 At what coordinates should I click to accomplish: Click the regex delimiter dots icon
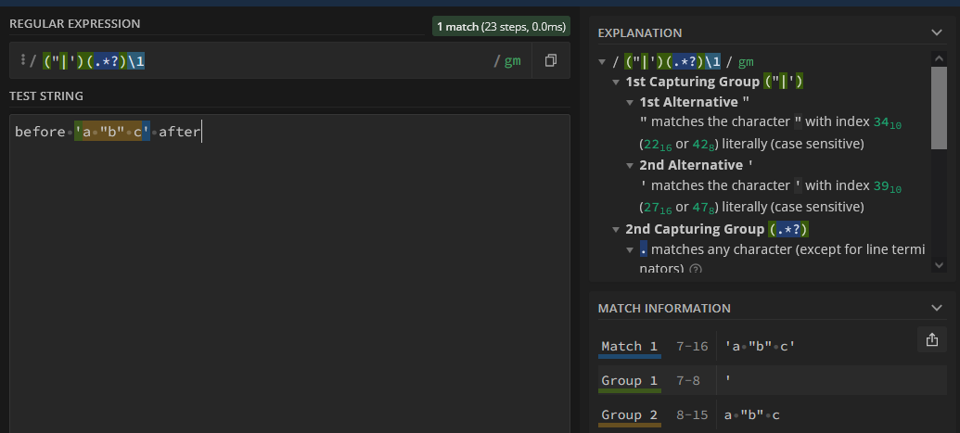(x=21, y=61)
